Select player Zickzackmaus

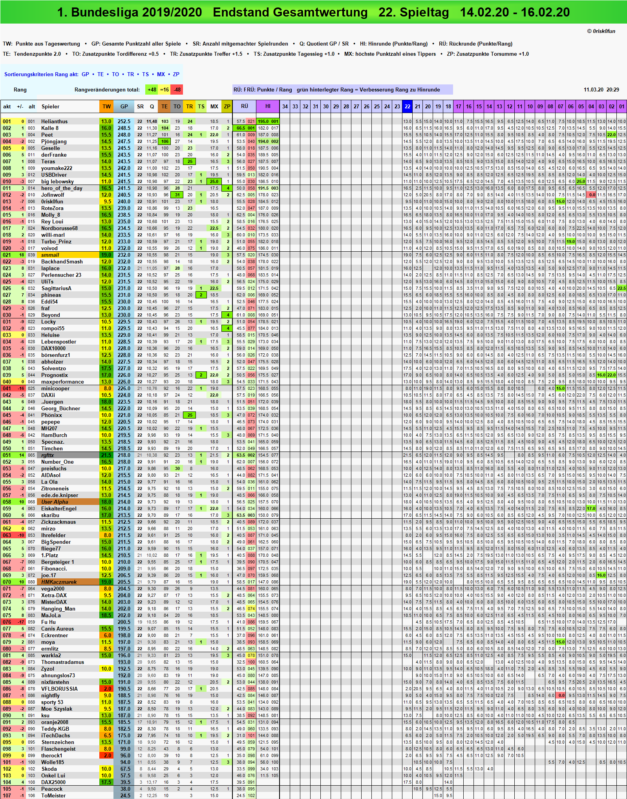(58, 522)
